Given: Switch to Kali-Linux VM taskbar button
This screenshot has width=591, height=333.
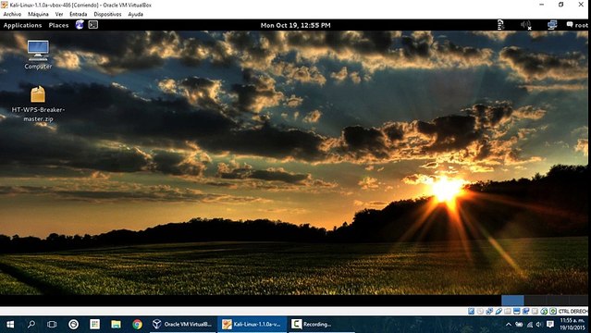Looking at the screenshot, I should (252, 325).
